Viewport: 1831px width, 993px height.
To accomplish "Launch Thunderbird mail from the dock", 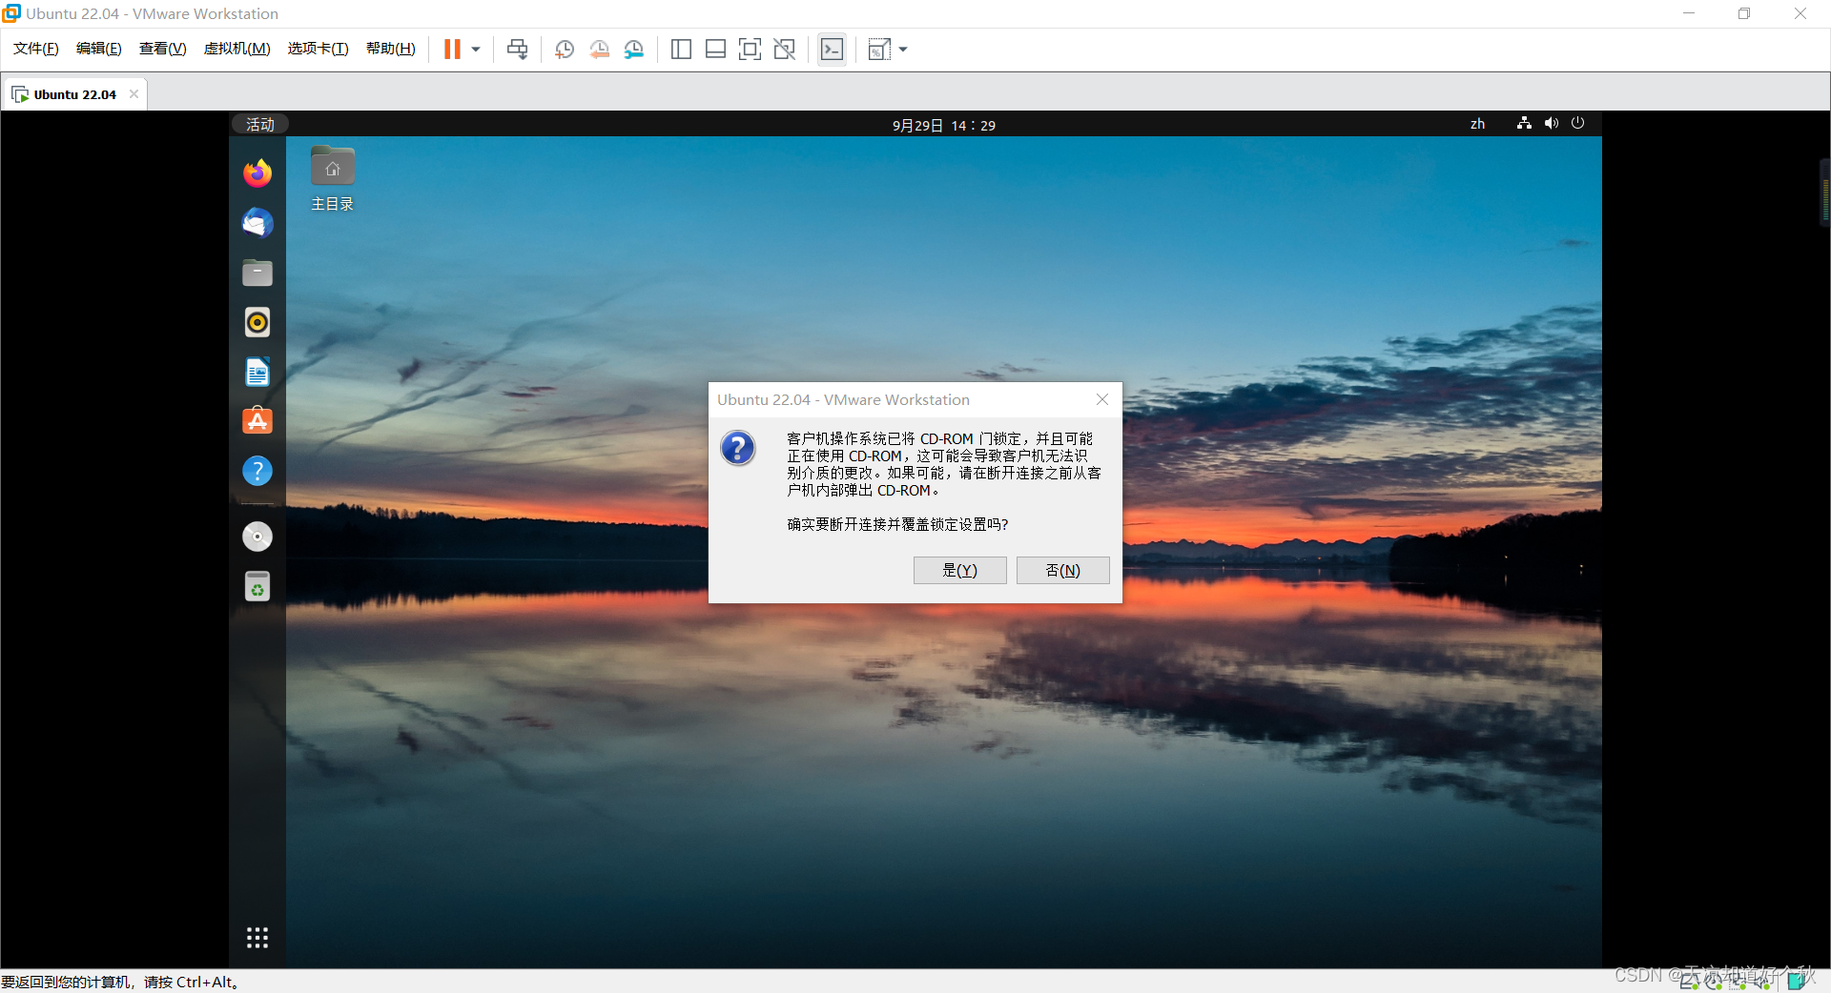I will [257, 223].
